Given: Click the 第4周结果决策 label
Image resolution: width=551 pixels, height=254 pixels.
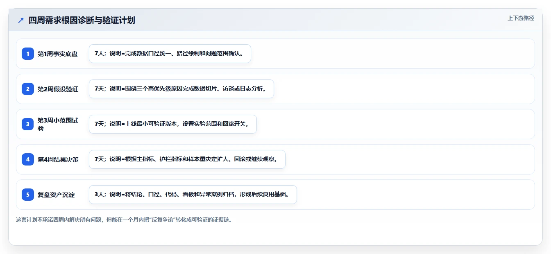Looking at the screenshot, I should tap(58, 159).
